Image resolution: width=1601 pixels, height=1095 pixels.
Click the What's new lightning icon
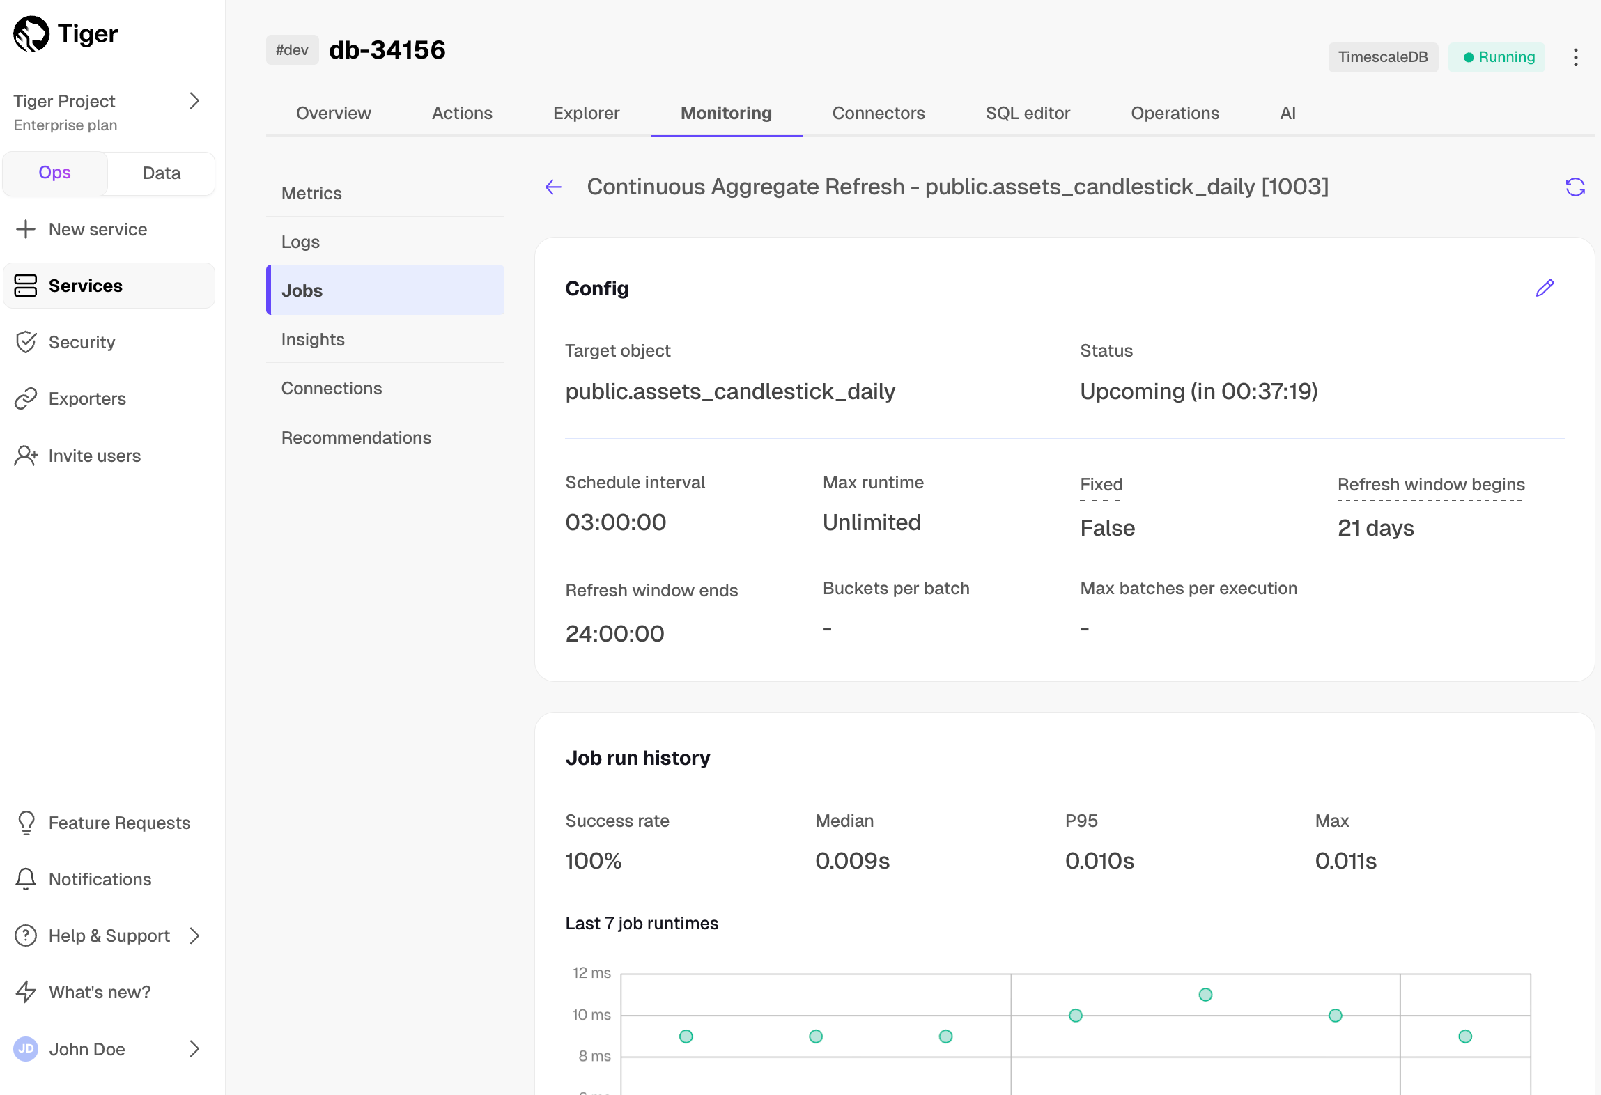tap(26, 992)
